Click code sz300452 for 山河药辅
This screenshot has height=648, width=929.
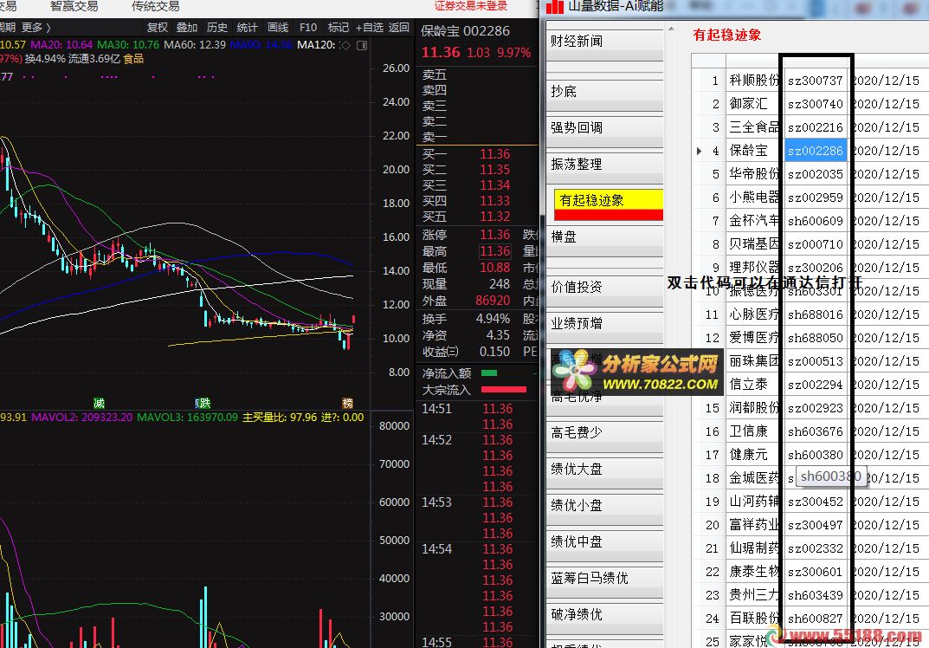click(x=816, y=502)
